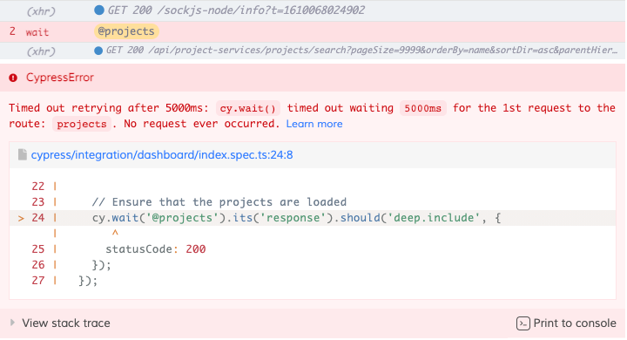Click line number 22 in code frame
Viewport: 627px width, 340px height.
coord(38,187)
